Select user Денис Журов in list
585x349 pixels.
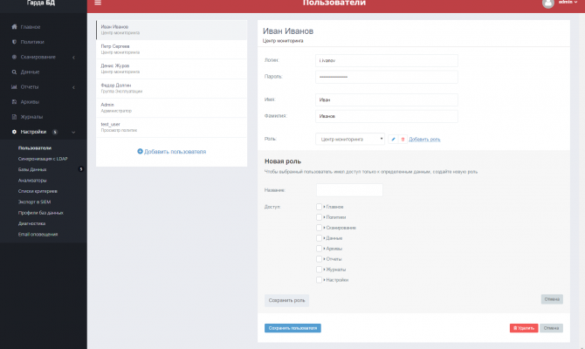172,69
